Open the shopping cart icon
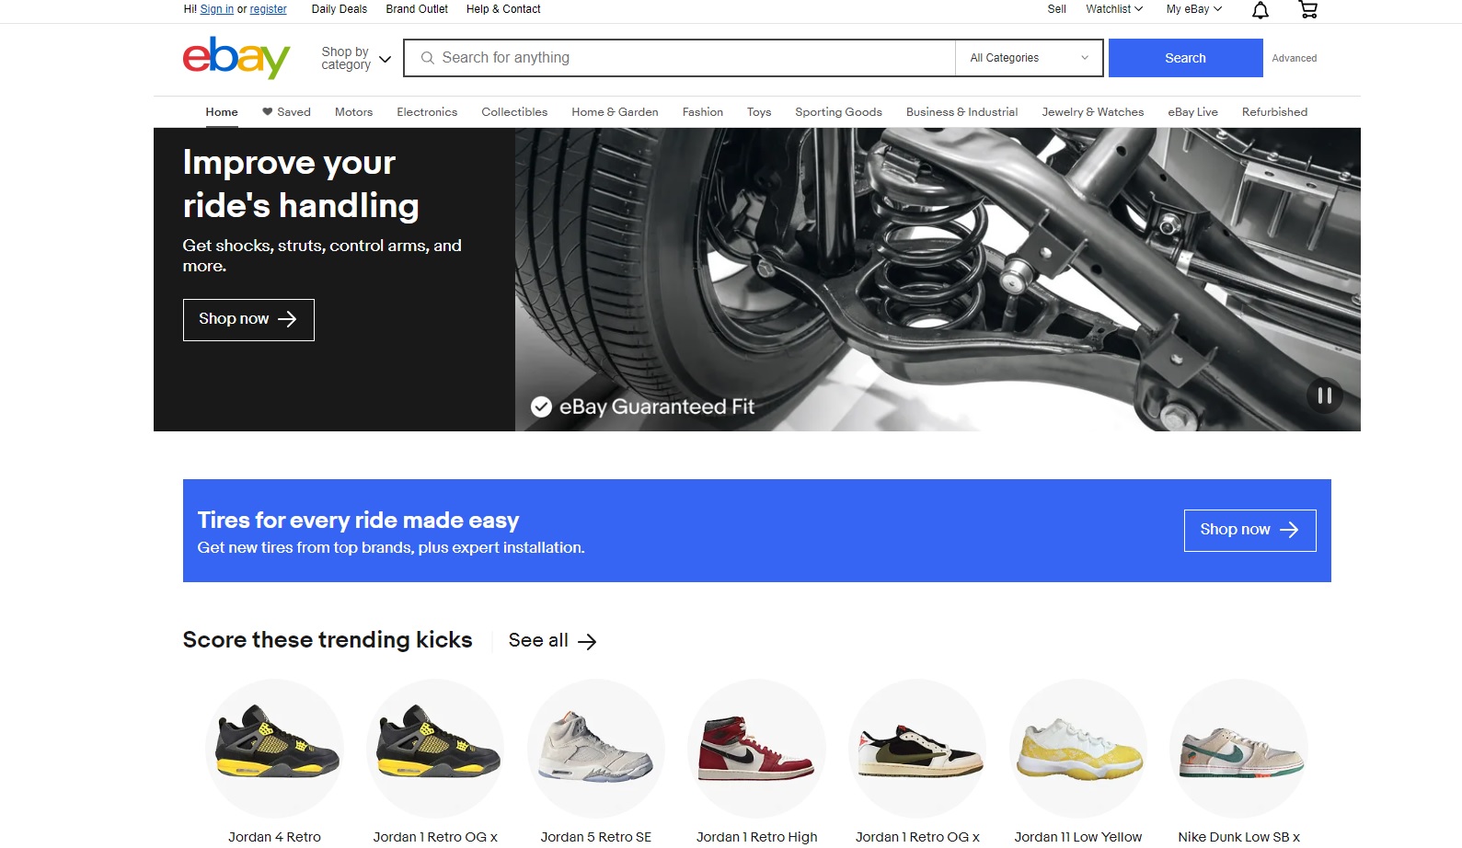Image resolution: width=1462 pixels, height=848 pixels. [1307, 10]
